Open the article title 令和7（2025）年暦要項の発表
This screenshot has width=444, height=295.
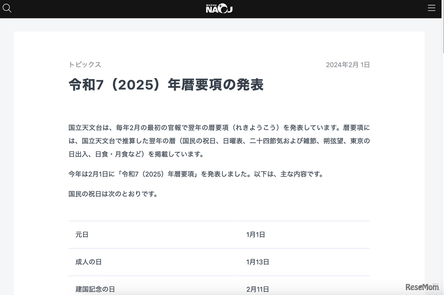[166, 84]
